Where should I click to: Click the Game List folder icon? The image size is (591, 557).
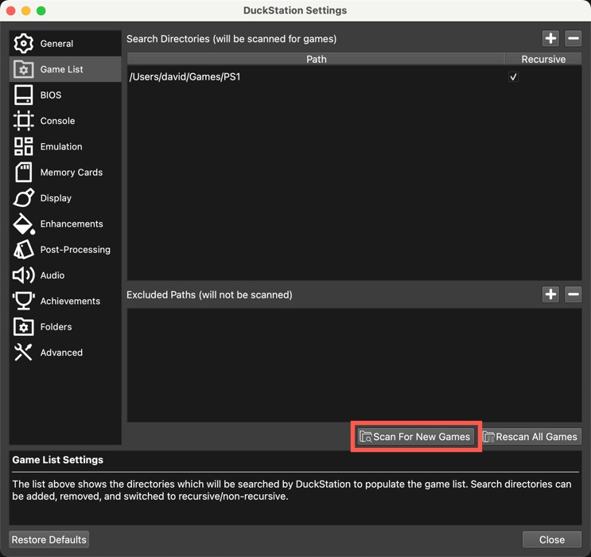[x=23, y=69]
